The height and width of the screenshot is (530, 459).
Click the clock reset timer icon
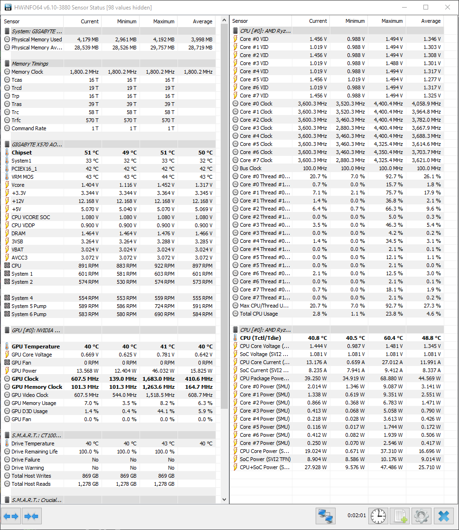coord(378,516)
